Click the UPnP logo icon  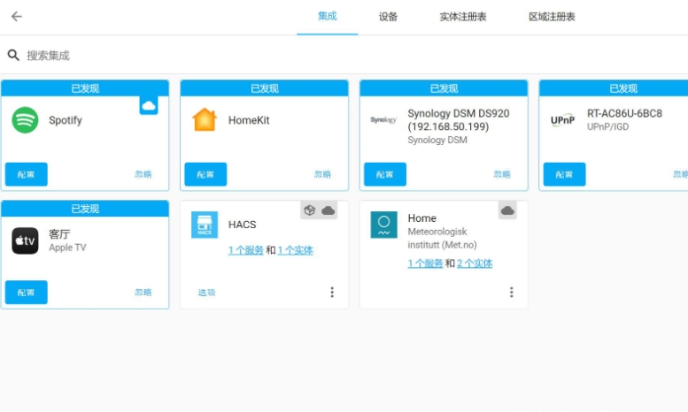point(562,120)
